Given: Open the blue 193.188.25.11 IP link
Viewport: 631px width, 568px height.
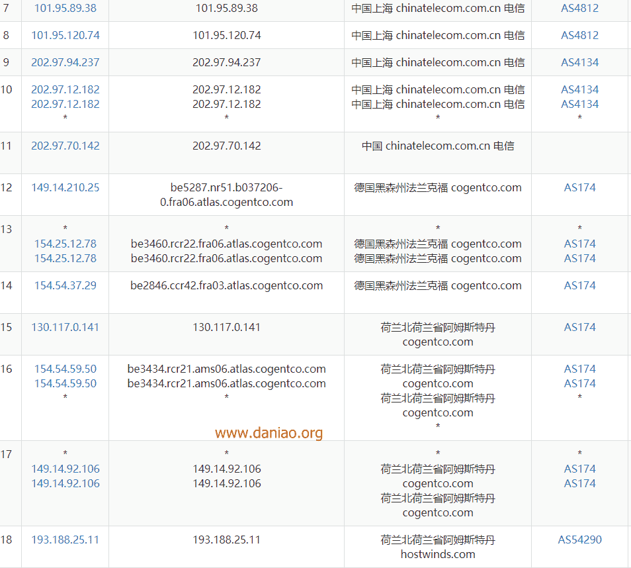Looking at the screenshot, I should pos(65,540).
